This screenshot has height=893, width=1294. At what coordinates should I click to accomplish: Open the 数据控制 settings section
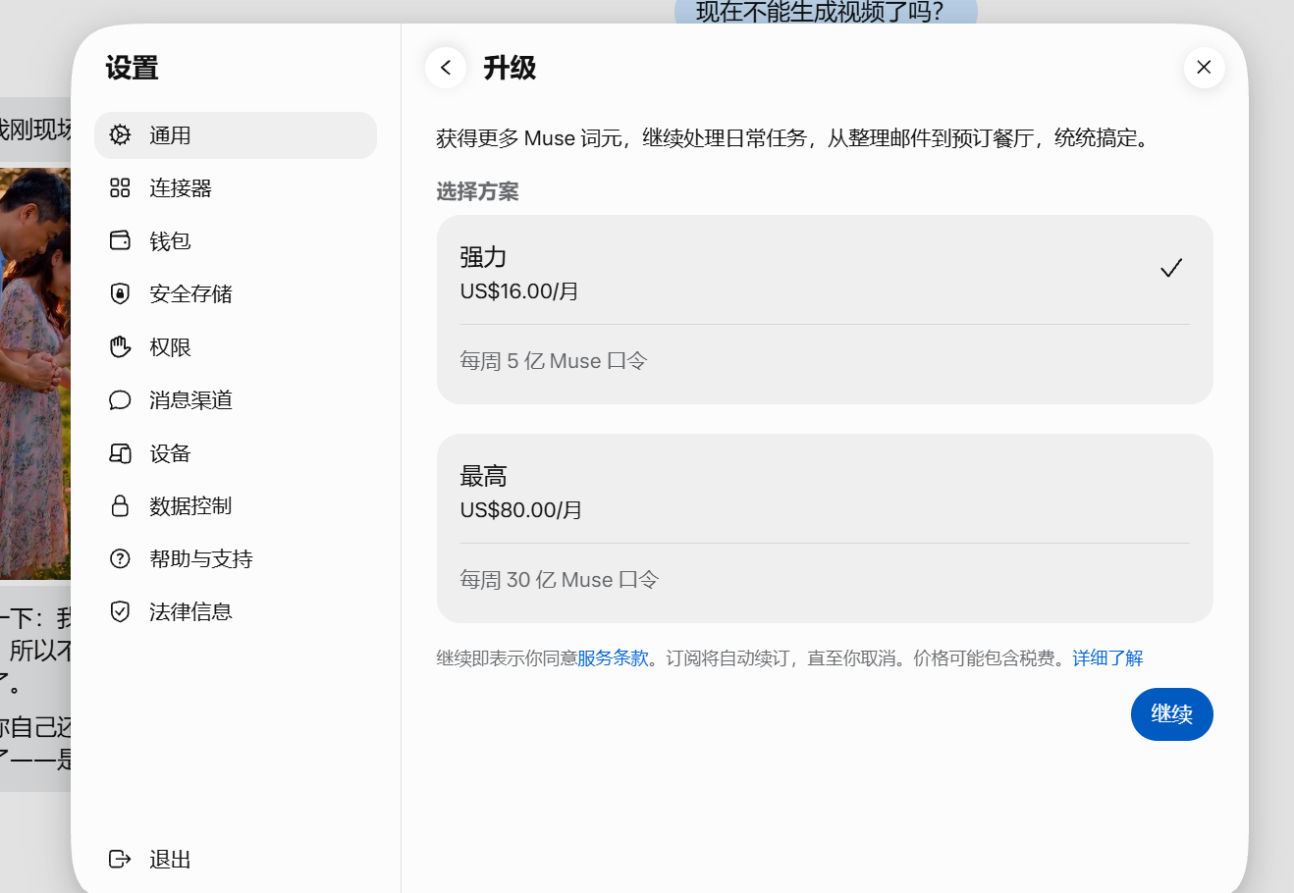pyautogui.click(x=236, y=505)
